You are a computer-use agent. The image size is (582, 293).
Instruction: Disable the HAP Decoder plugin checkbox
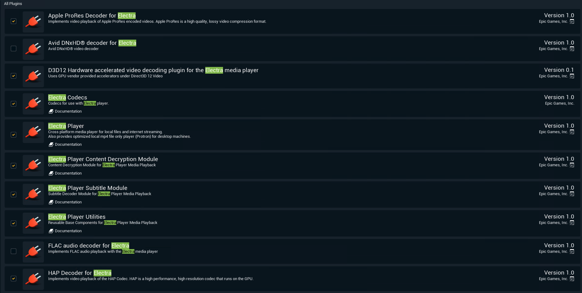click(x=13, y=279)
